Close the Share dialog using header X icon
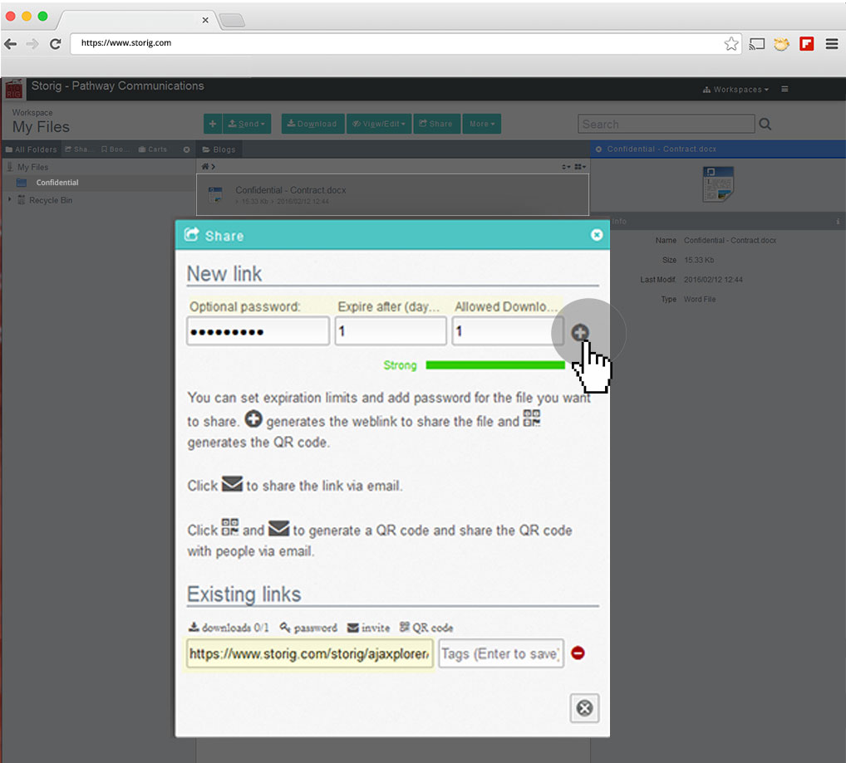Screen dimensions: 846x763 coord(596,235)
